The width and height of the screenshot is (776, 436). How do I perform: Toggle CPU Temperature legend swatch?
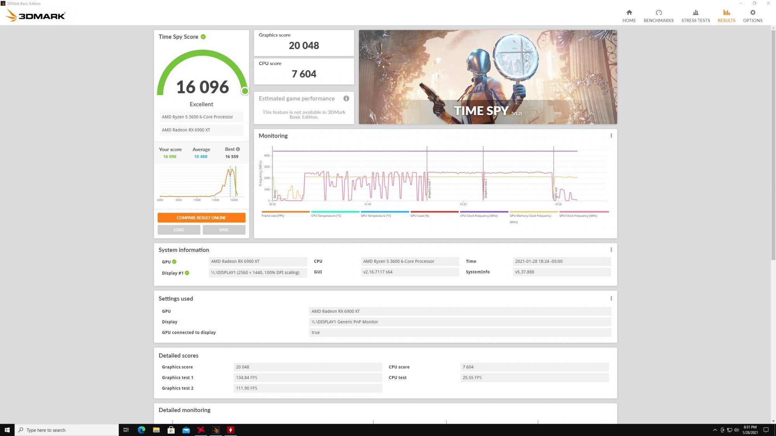tap(335, 212)
